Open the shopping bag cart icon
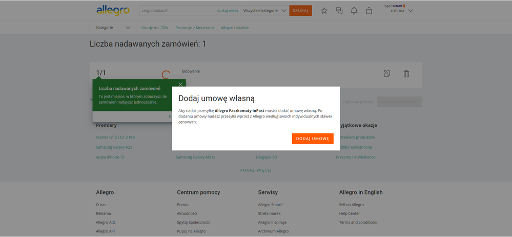The width and height of the screenshot is (512, 237). point(369,11)
